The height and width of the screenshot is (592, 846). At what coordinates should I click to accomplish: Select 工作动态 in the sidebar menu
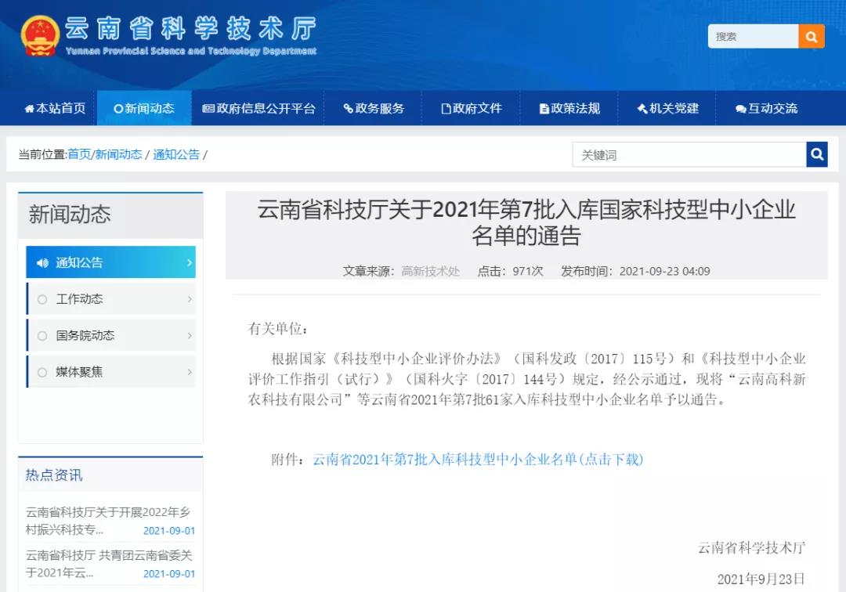coord(111,299)
